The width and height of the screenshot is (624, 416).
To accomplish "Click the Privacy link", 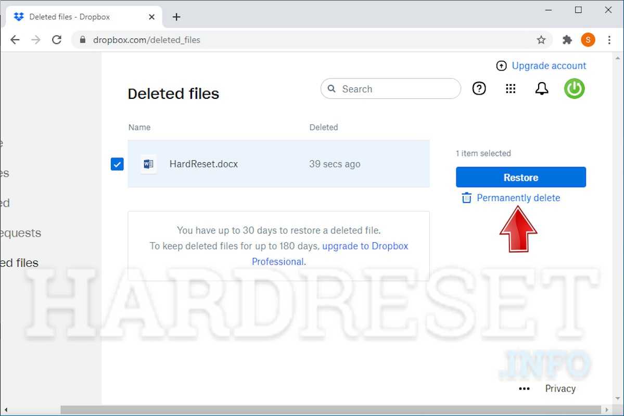I will tap(561, 388).
